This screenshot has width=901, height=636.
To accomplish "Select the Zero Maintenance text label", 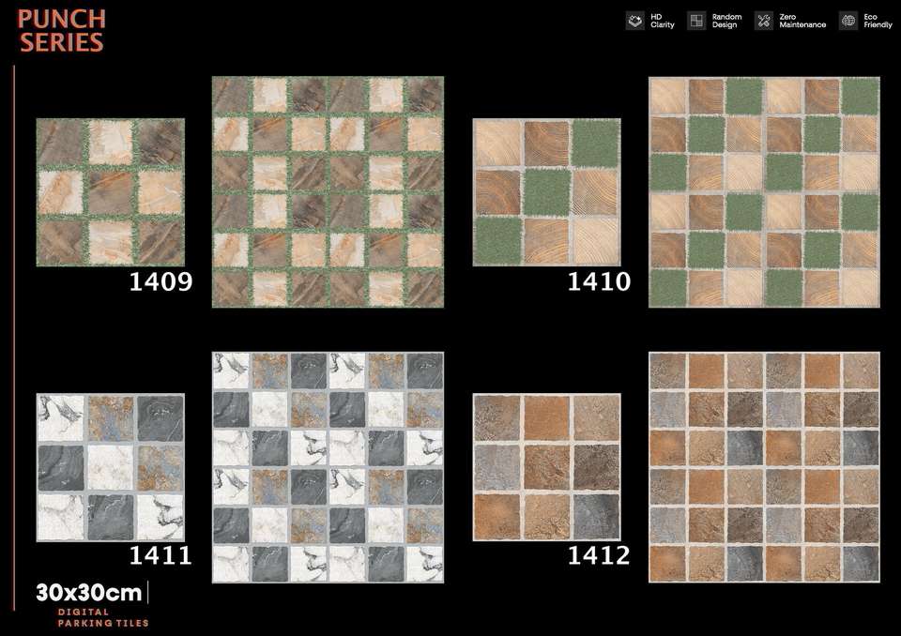I will coord(802,21).
